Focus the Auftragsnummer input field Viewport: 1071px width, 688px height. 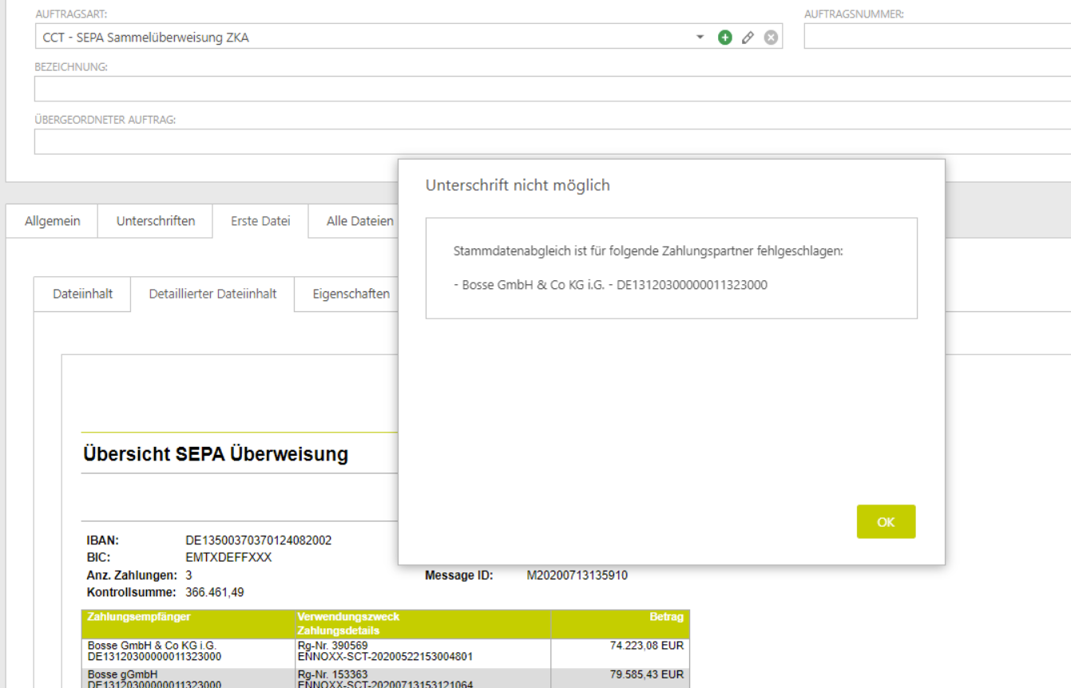point(936,37)
